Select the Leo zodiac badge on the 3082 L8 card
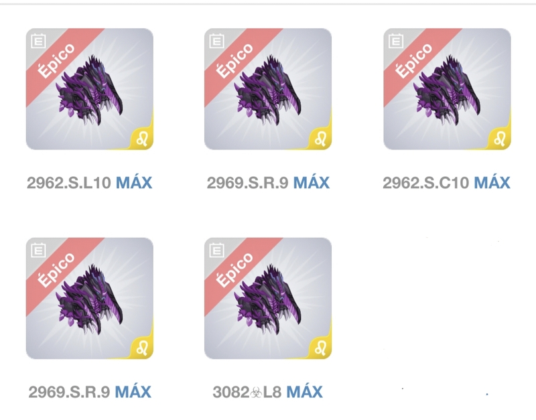This screenshot has width=536, height=420. click(x=320, y=348)
